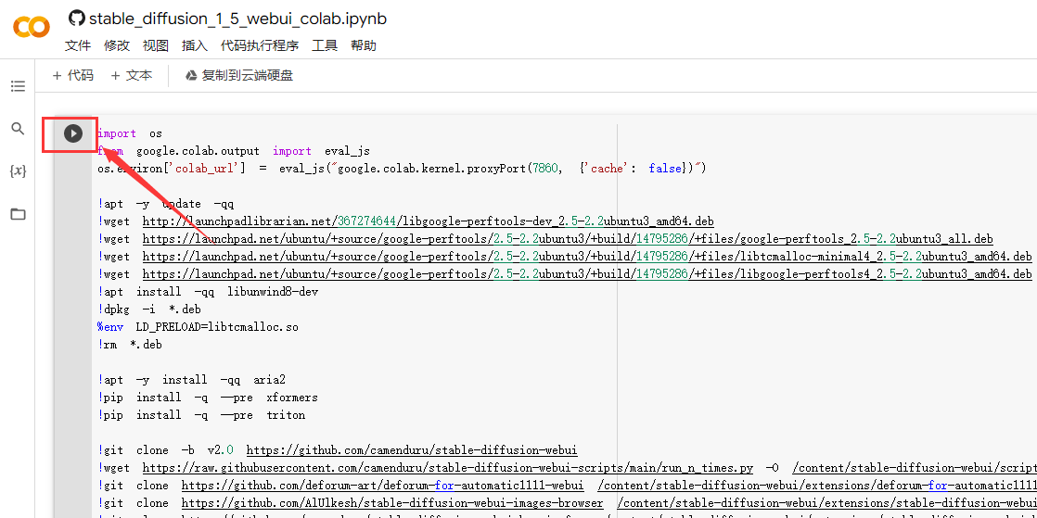Open the camenduru/stable-diffusion-webui GitHub link
The height and width of the screenshot is (518, 1037).
[412, 450]
